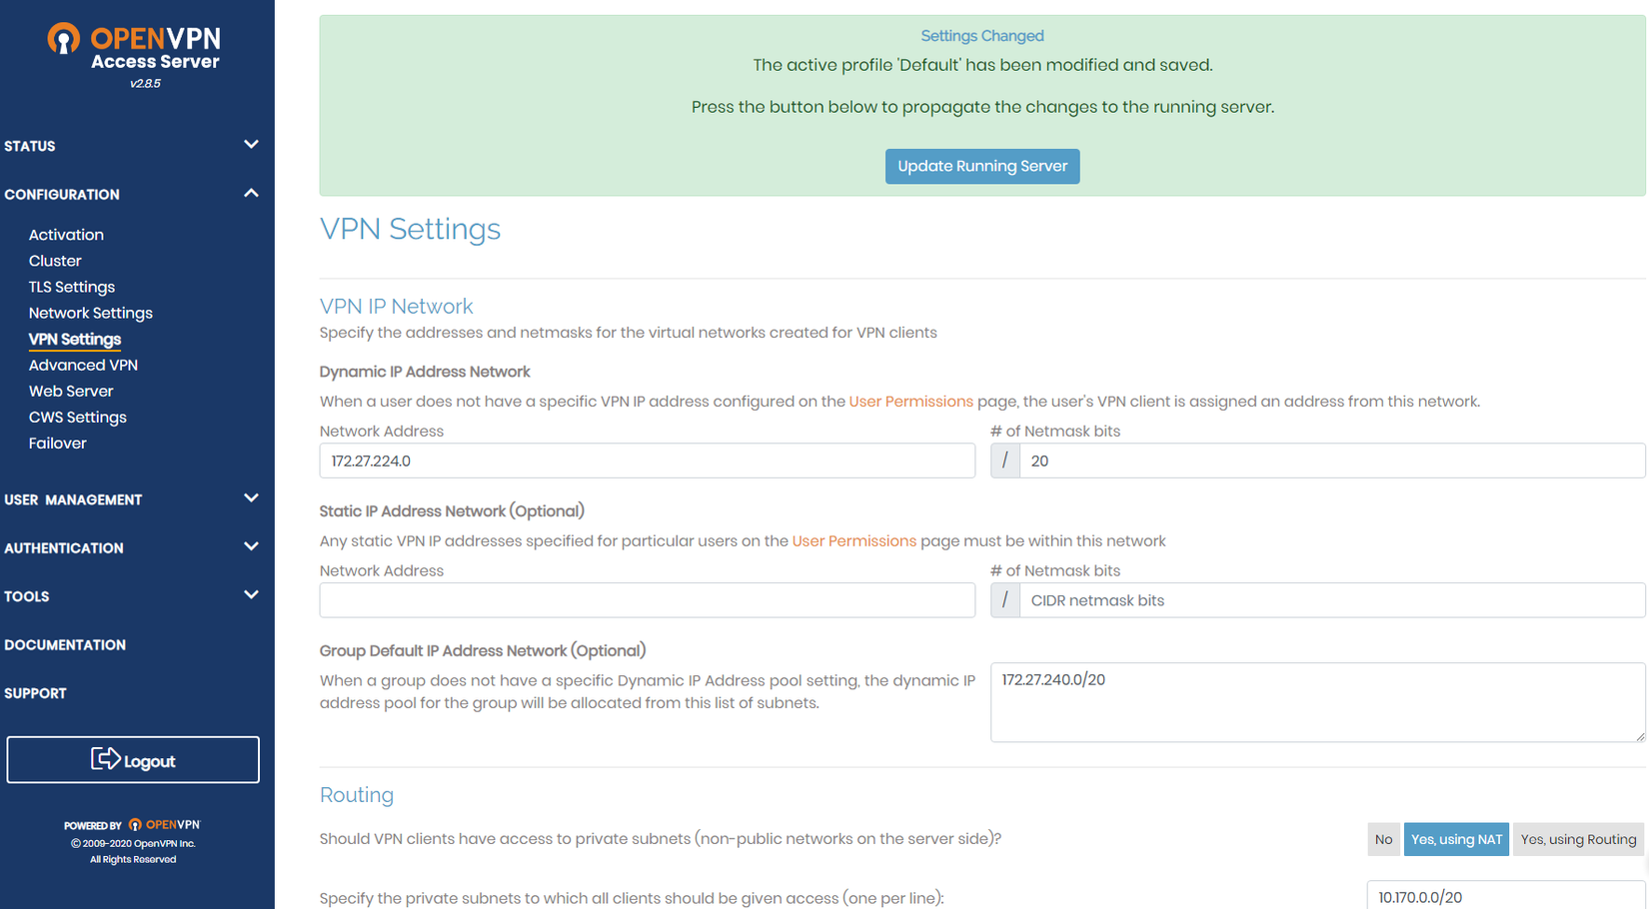Click the Routing section heading
The image size is (1649, 909).
tap(357, 795)
